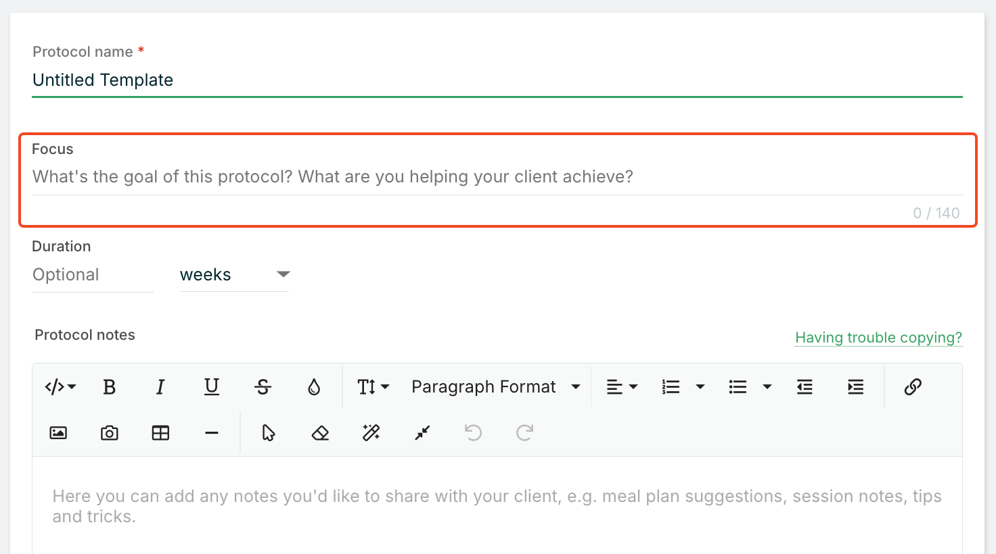
Task: Expand the Paragraph Format dropdown
Action: (x=495, y=387)
